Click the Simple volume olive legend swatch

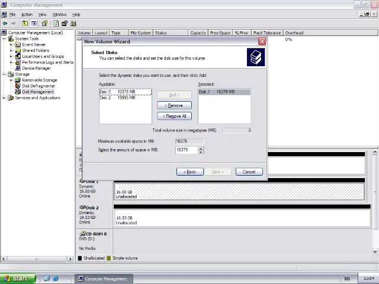(108, 258)
